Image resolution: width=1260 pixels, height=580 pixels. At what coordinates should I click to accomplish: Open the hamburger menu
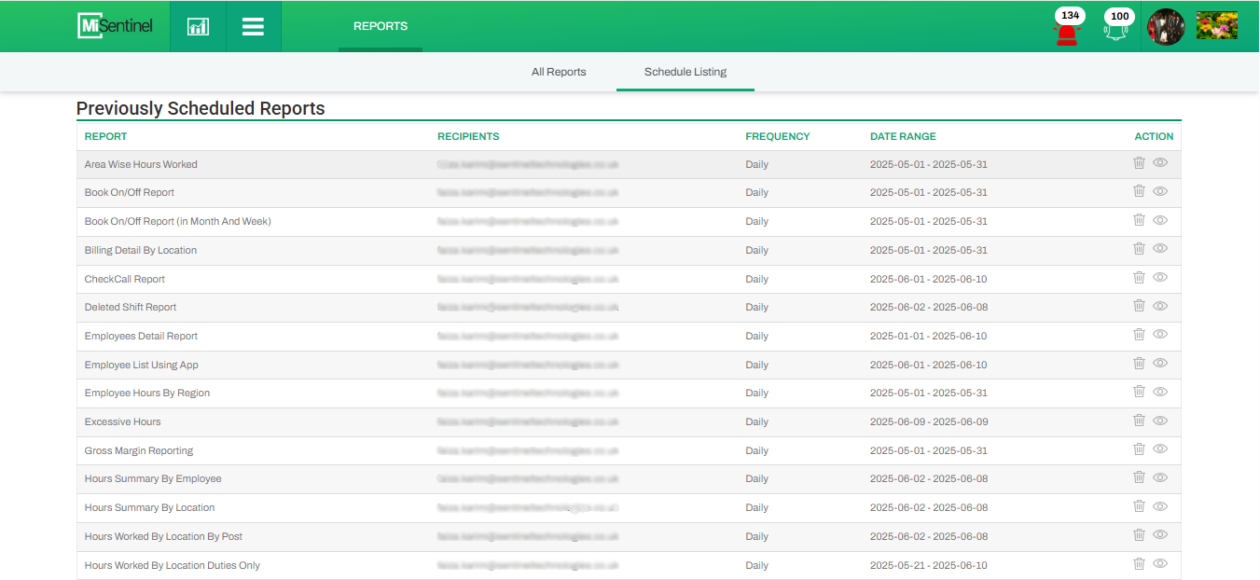tap(253, 27)
